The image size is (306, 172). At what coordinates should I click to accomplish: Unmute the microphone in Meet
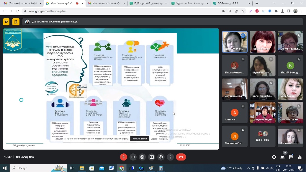click(x=123, y=157)
